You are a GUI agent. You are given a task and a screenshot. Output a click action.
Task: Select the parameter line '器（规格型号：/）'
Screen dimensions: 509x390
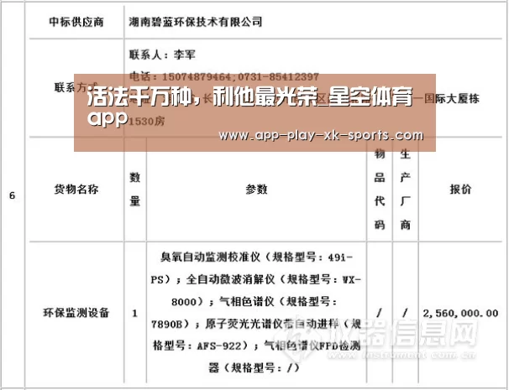pyautogui.click(x=254, y=368)
